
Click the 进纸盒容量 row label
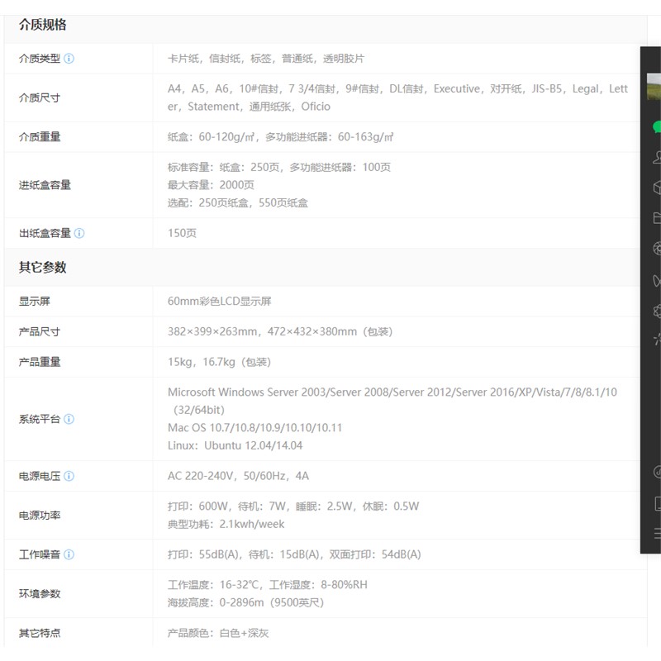pos(45,185)
